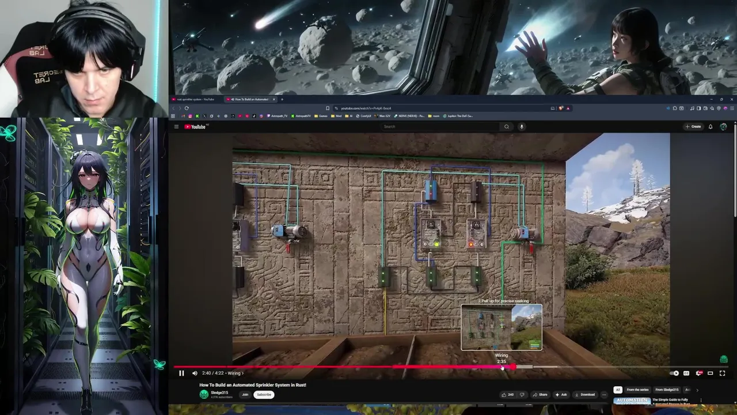Go to YouTube home via the logo
Viewport: 737px width, 415px height.
pos(195,127)
